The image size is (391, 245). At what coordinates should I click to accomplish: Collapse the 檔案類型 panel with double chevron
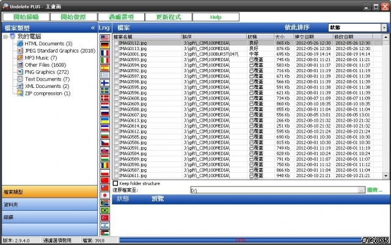pos(93,27)
